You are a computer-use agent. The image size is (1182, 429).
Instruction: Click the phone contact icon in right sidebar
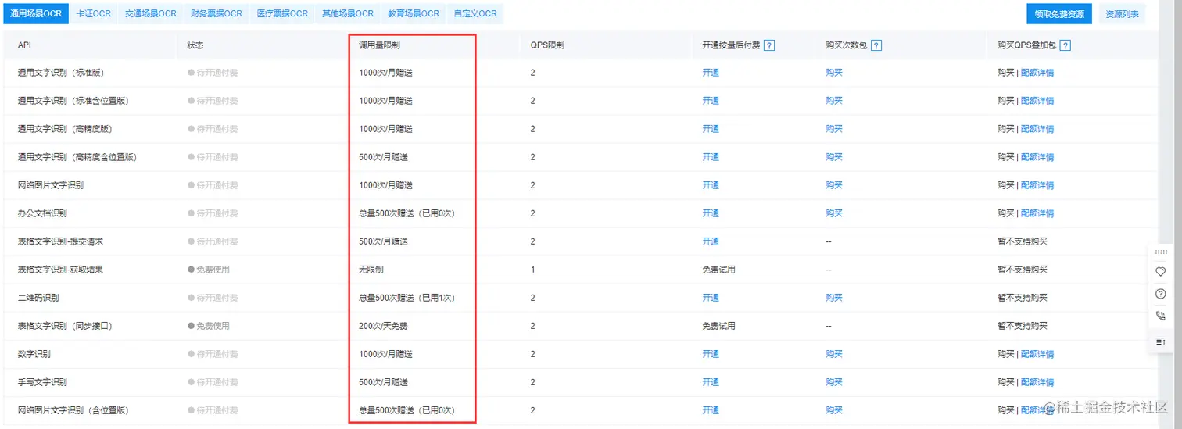point(1160,316)
